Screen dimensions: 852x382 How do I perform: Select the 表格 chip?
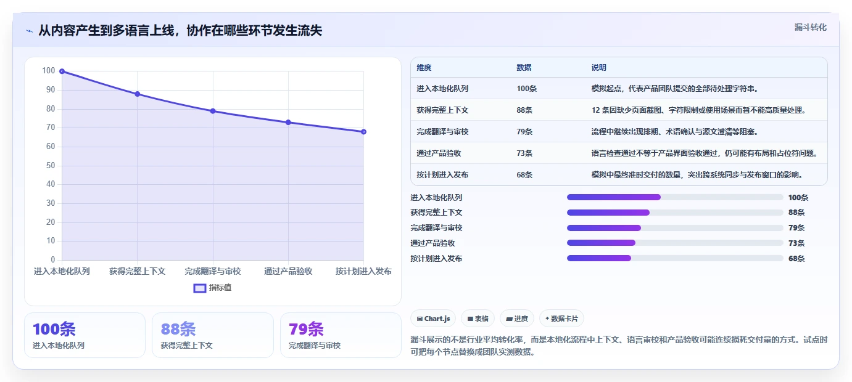(x=478, y=319)
